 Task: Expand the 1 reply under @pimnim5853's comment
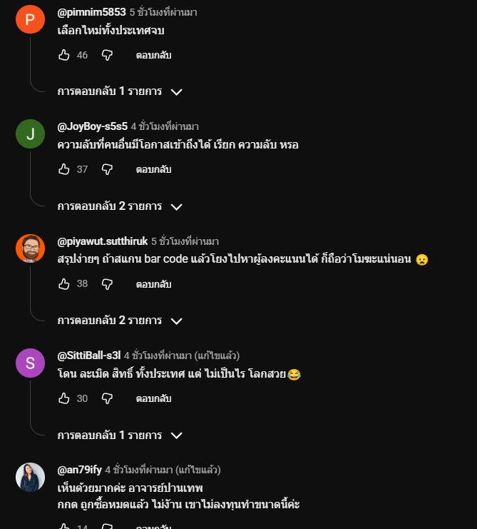[120, 91]
